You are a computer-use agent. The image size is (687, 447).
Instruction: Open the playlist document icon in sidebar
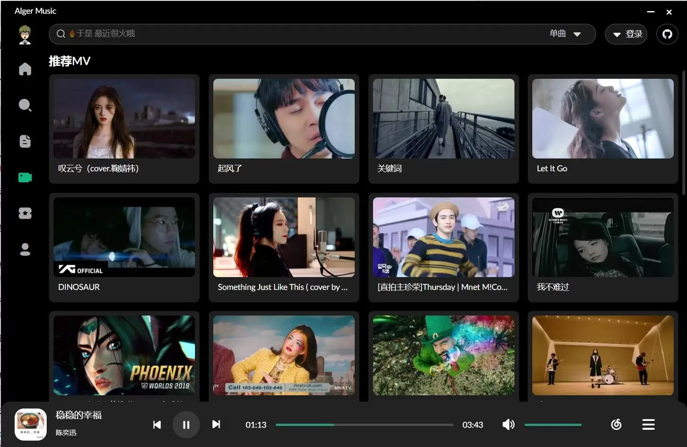tap(25, 141)
